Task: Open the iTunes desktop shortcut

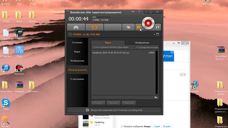Action: (x=6, y=69)
